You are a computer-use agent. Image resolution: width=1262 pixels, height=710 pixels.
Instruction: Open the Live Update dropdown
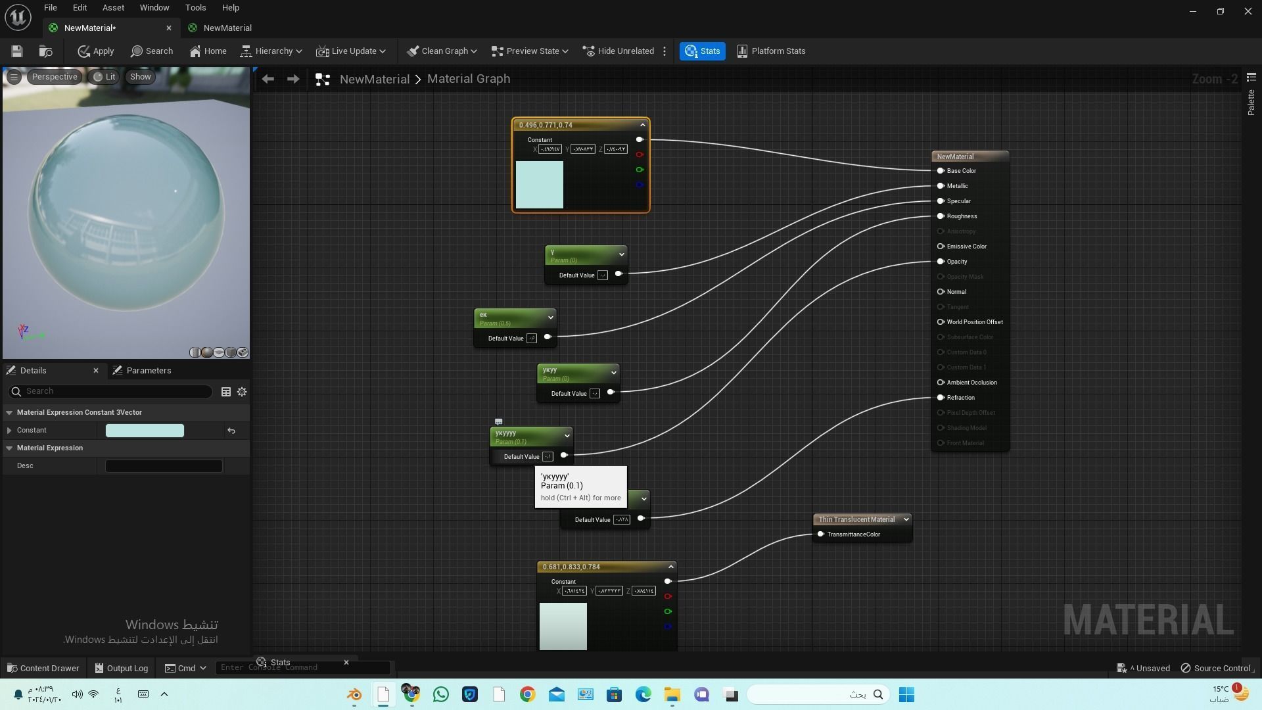[x=351, y=51]
